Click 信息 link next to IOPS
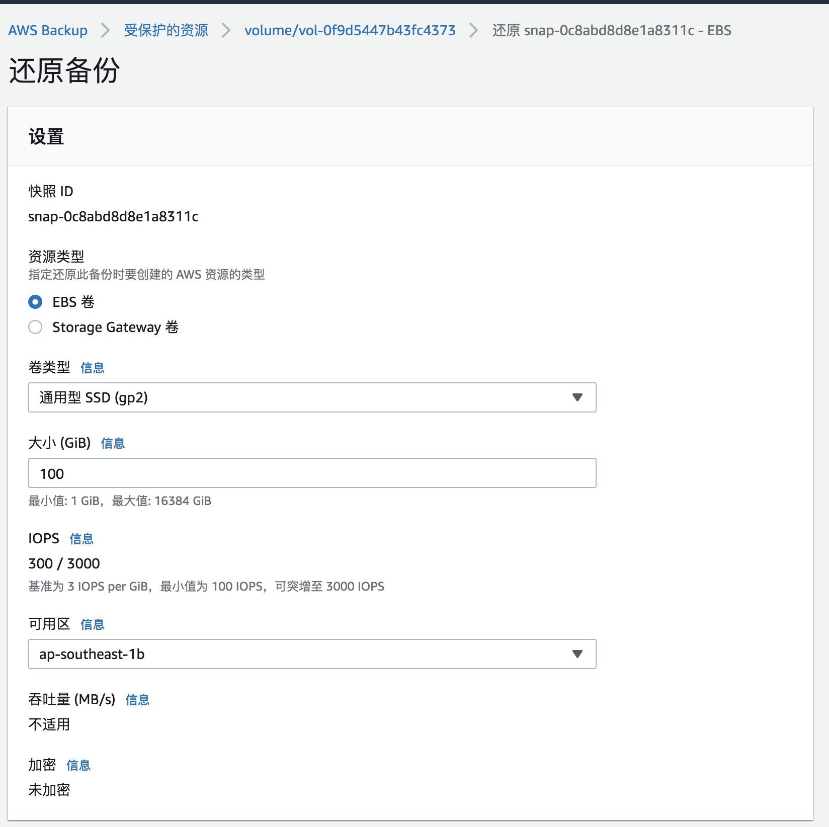This screenshot has width=829, height=827. tap(81, 539)
